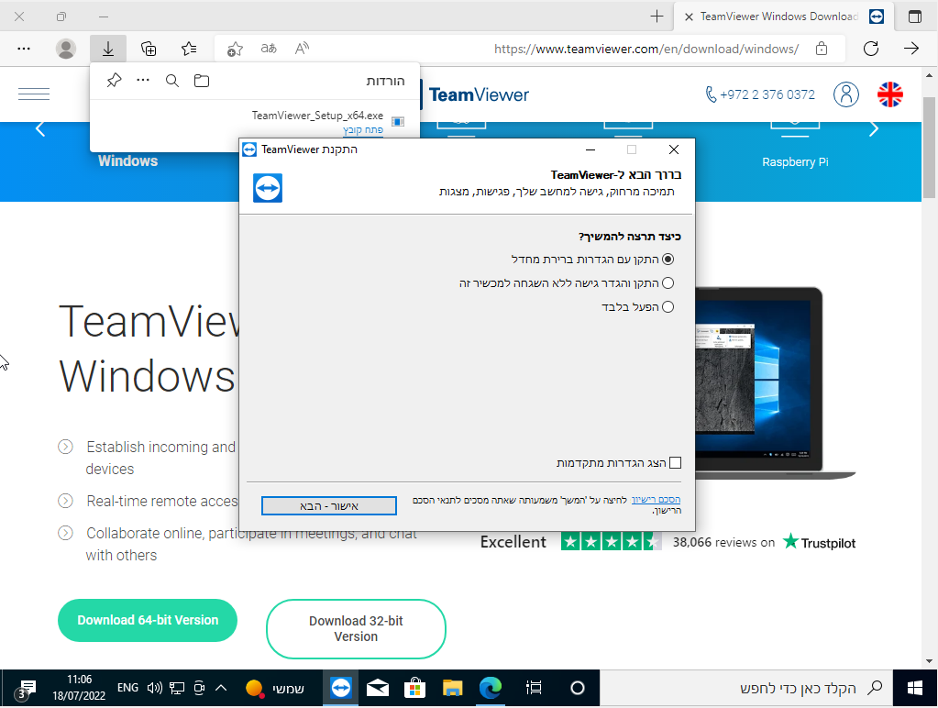
Task: Open Mail app from taskbar
Action: click(x=378, y=688)
